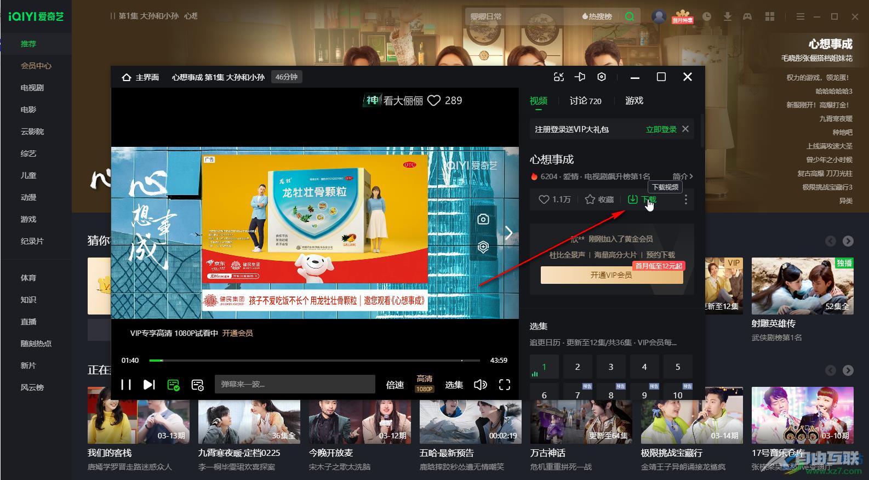Switch to the 视频 tab

(539, 100)
